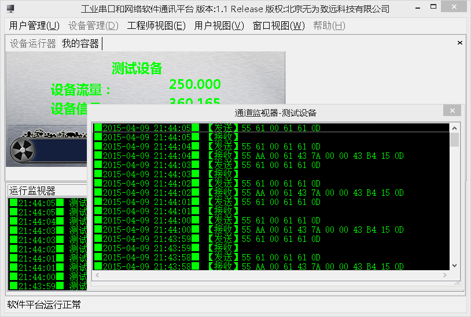Viewport: 471px width, 317px height.
Task: Click the horizontal scroll right arrow in channel monitor
Action: click(445, 275)
